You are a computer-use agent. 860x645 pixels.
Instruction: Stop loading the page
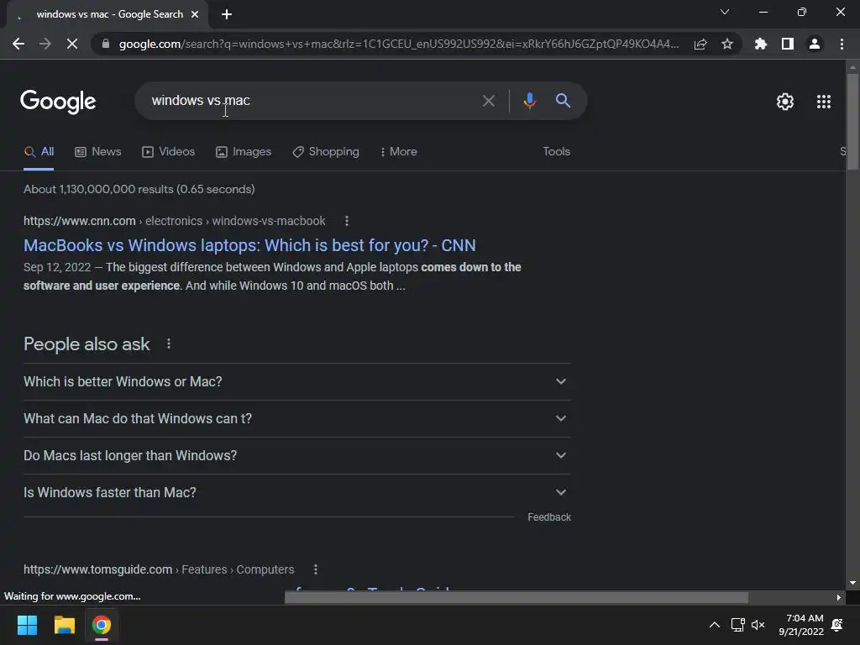(72, 44)
